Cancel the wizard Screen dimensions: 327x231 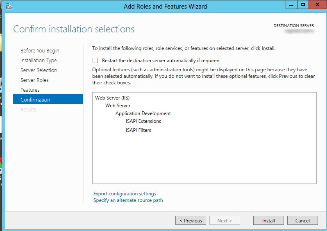[x=302, y=220]
